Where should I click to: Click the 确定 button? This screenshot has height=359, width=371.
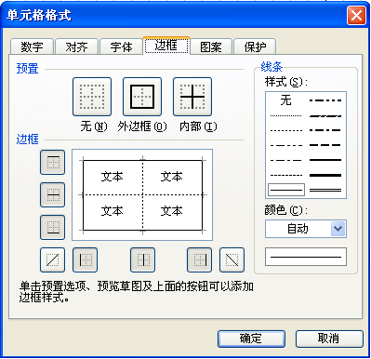point(251,339)
